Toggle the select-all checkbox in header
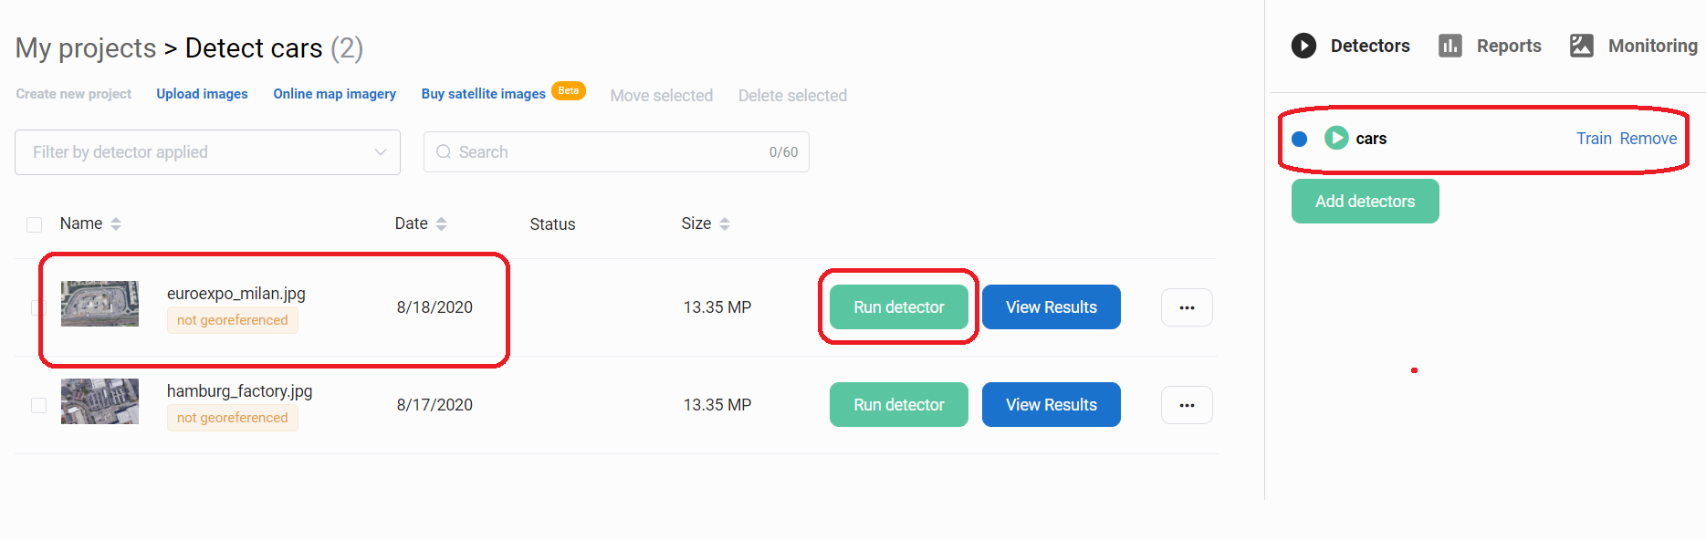The width and height of the screenshot is (1706, 540). 35,224
